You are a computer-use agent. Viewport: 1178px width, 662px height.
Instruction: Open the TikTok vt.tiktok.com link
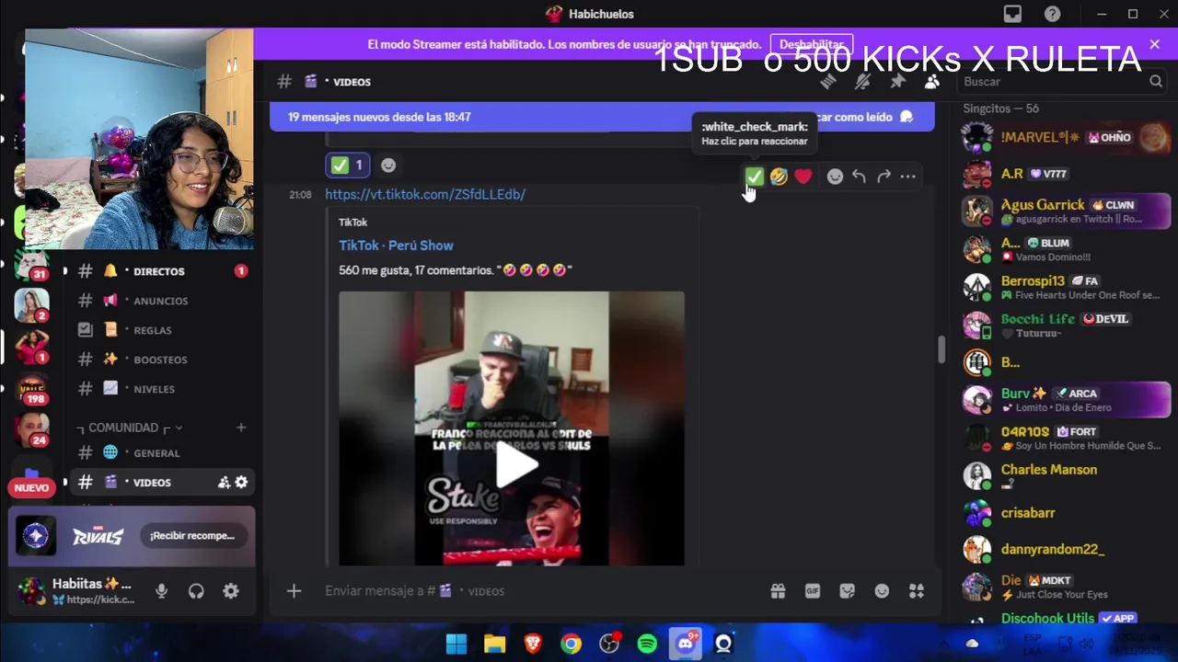tap(425, 194)
